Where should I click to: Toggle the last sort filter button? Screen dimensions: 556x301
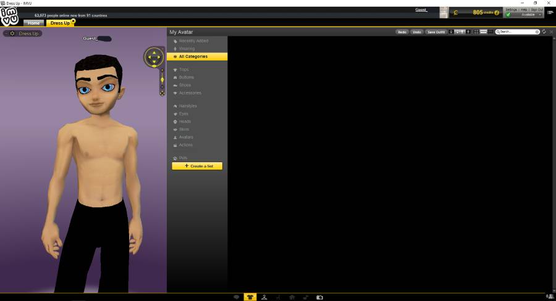(468, 32)
